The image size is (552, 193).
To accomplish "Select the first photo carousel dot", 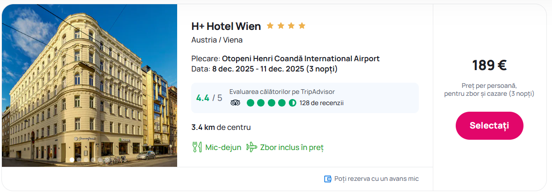I will coord(72,160).
